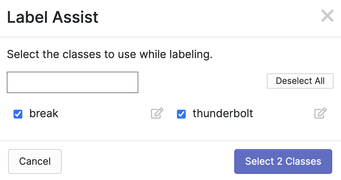Toggle the checkbox left of break
The height and width of the screenshot is (180, 341).
(x=18, y=114)
